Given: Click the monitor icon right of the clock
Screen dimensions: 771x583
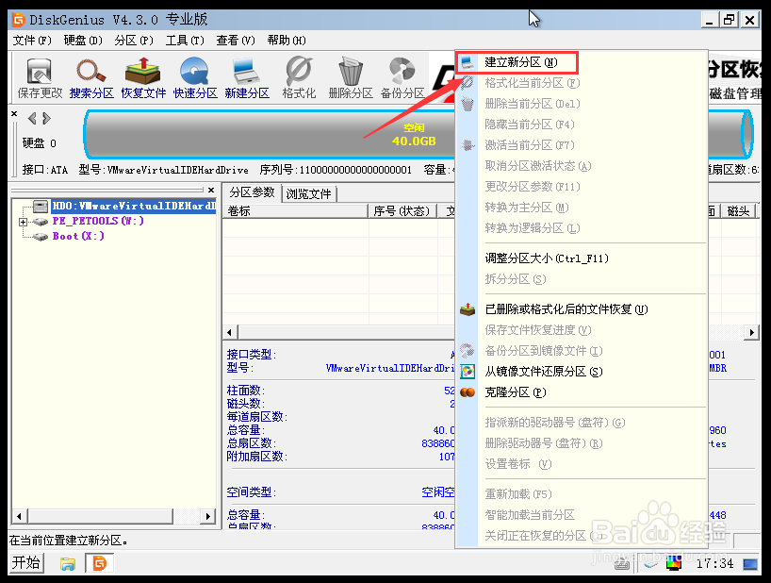Looking at the screenshot, I should (x=750, y=564).
